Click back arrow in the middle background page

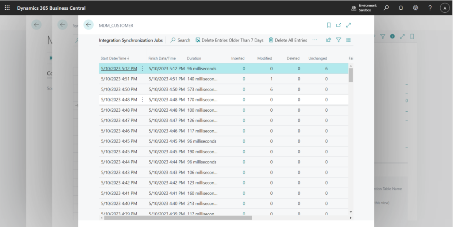coord(62,25)
